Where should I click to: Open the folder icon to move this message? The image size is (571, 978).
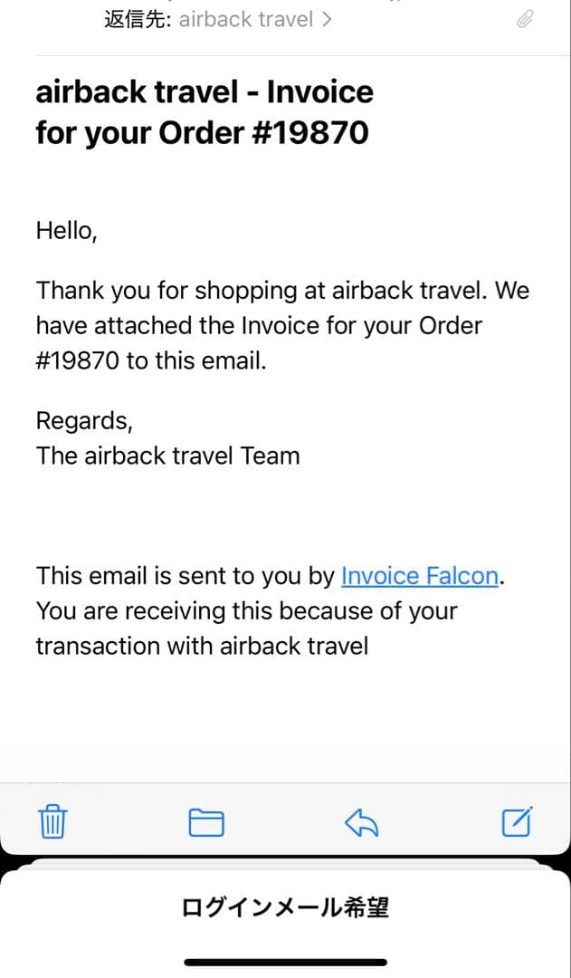click(x=205, y=822)
